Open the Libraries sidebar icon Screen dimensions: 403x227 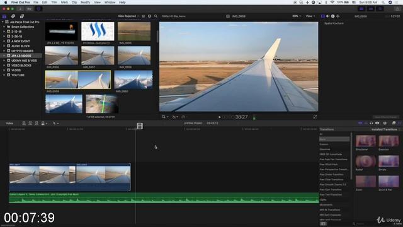pyautogui.click(x=4, y=16)
